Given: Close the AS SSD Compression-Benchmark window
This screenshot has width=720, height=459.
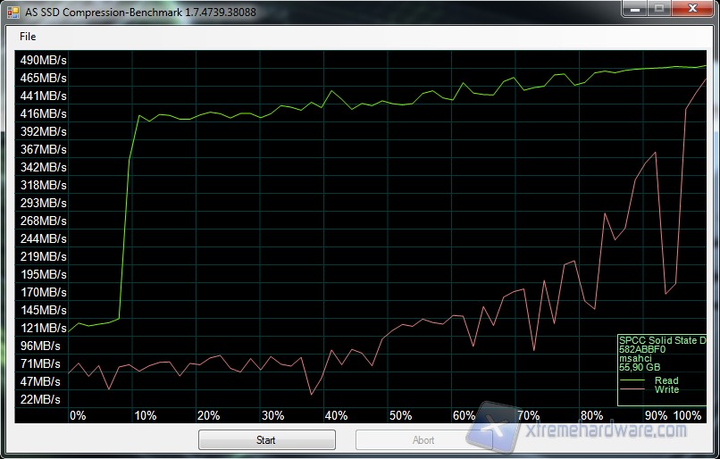Looking at the screenshot, I should [691, 8].
